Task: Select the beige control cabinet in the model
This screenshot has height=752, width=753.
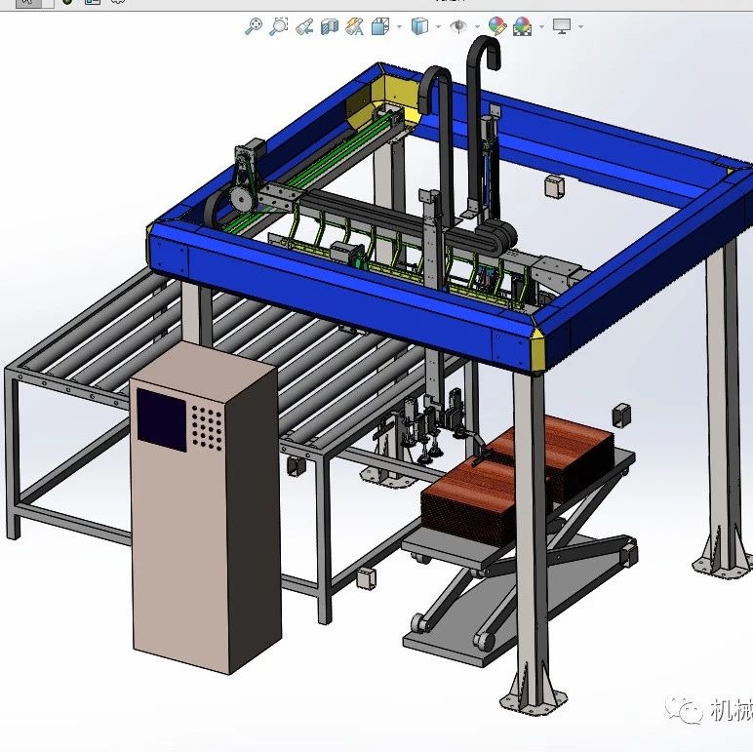Action: (x=206, y=506)
